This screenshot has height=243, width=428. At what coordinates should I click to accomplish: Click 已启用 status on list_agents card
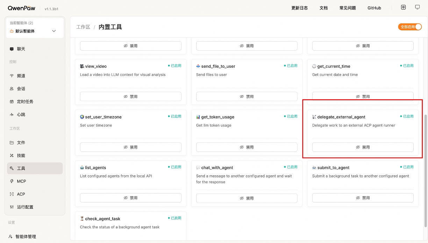174,167
